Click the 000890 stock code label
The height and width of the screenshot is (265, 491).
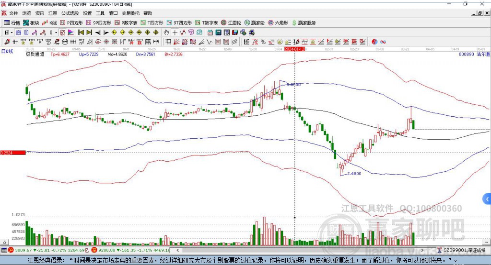coord(466,54)
